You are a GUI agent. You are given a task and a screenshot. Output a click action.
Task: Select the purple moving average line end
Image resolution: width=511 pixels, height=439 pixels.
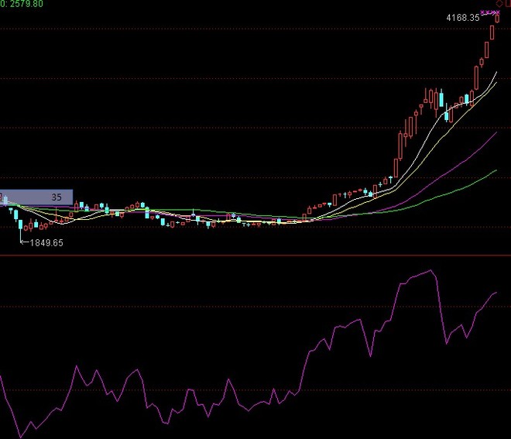[x=496, y=133]
